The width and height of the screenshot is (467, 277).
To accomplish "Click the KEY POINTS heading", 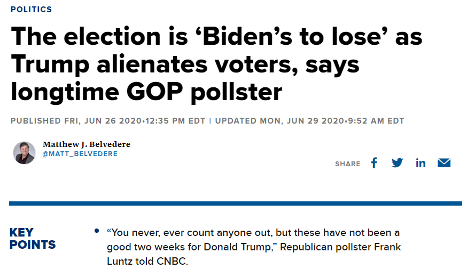I will [33, 239].
